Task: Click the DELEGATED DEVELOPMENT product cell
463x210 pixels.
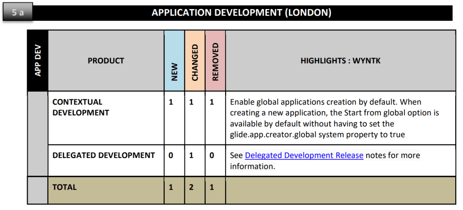Action: coord(104,155)
